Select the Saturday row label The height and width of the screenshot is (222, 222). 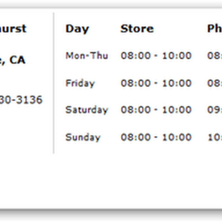pos(87,110)
